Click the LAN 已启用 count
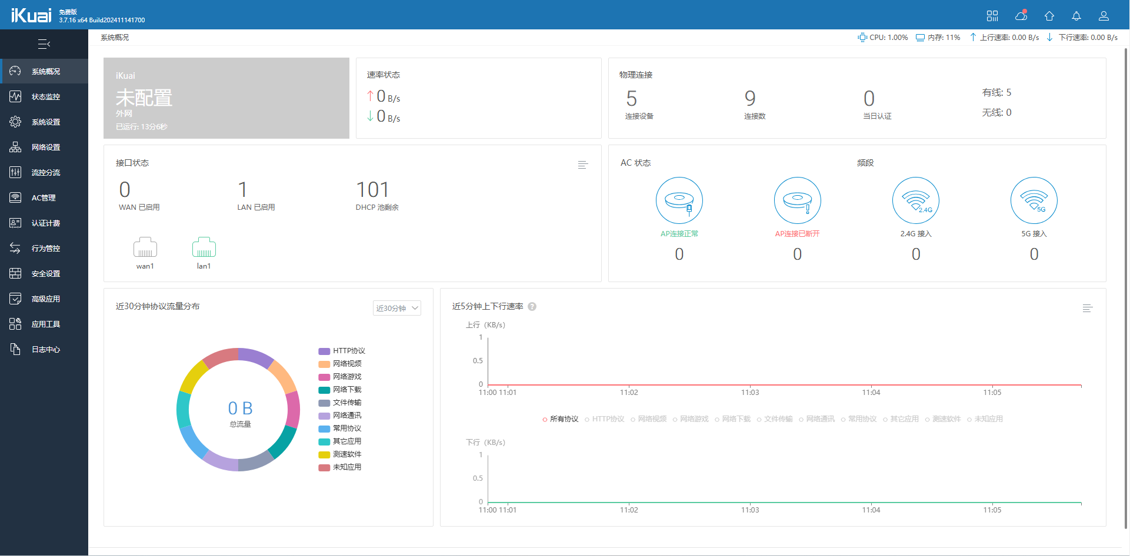Viewport: 1130px width, 556px height. [242, 190]
